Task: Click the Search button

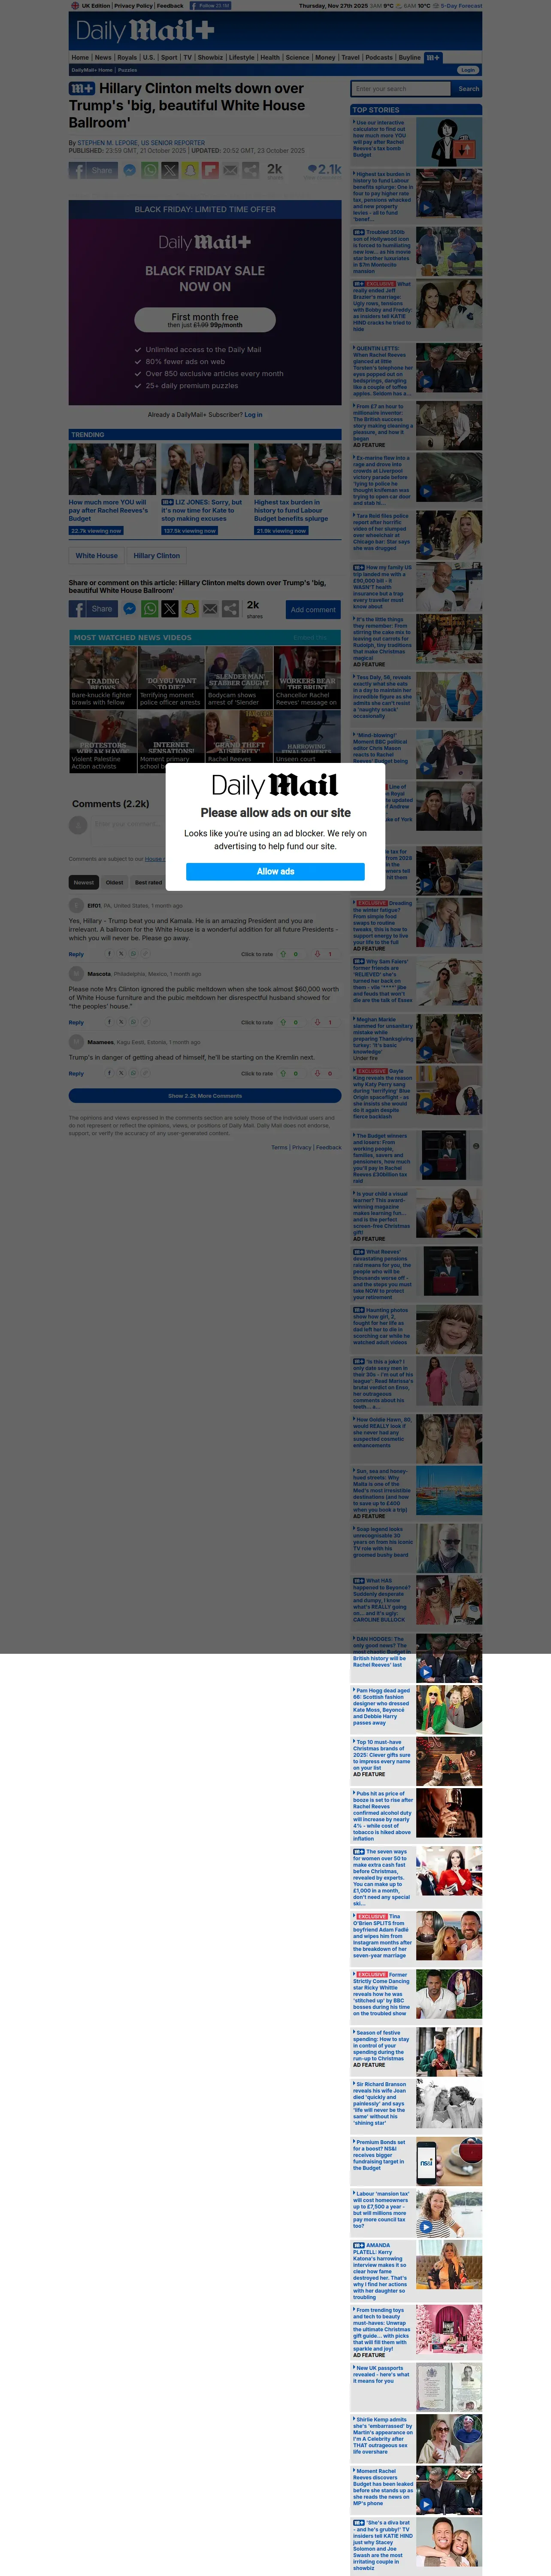Action: coord(468,89)
